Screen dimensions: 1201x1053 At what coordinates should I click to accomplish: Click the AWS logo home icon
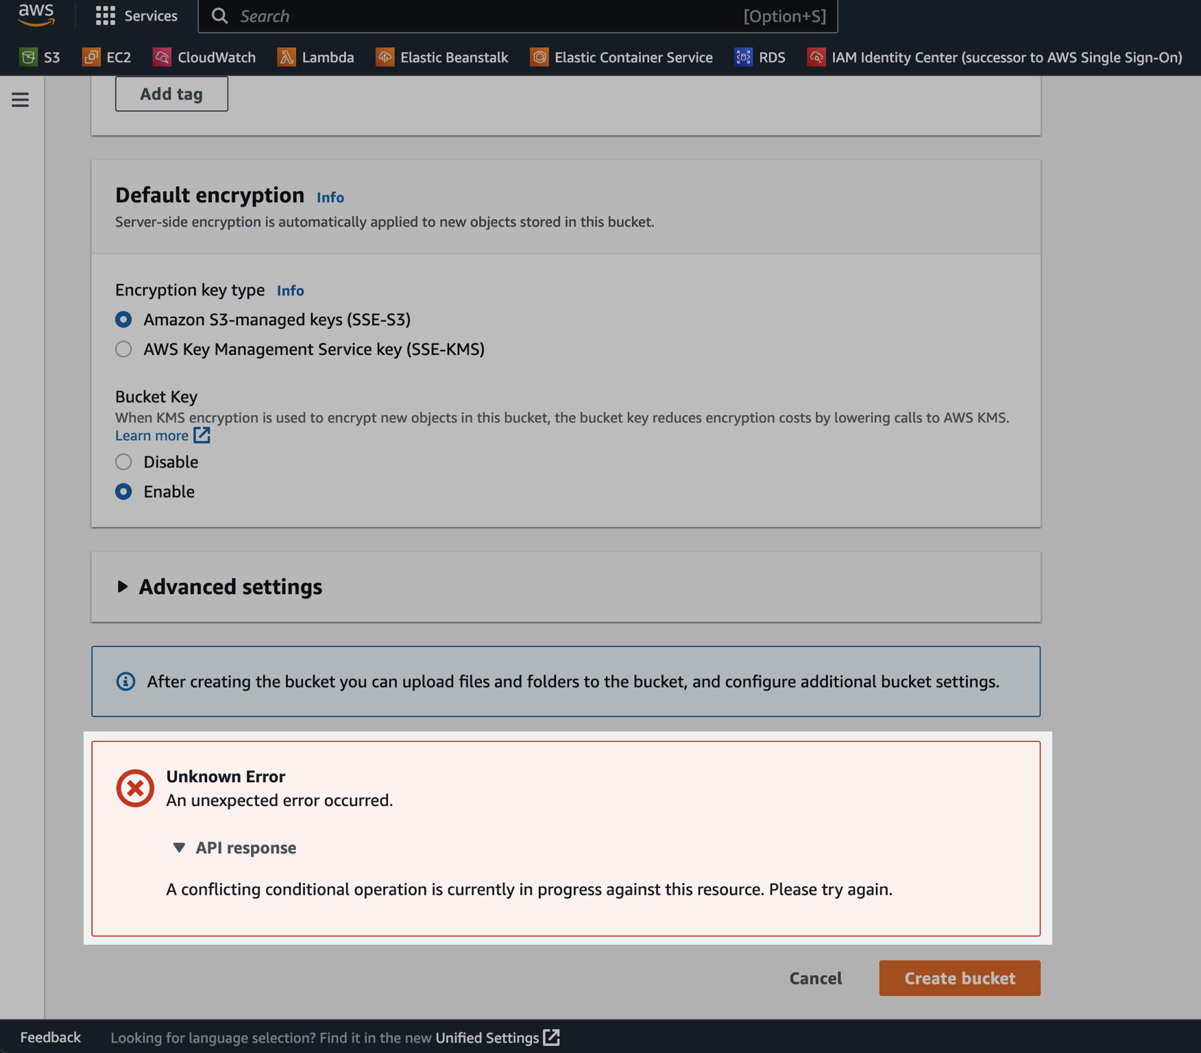36,15
